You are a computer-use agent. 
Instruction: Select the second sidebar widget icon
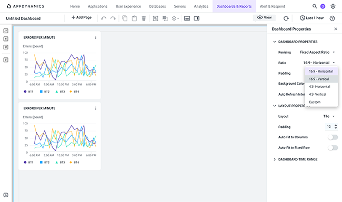pyautogui.click(x=6, y=39)
